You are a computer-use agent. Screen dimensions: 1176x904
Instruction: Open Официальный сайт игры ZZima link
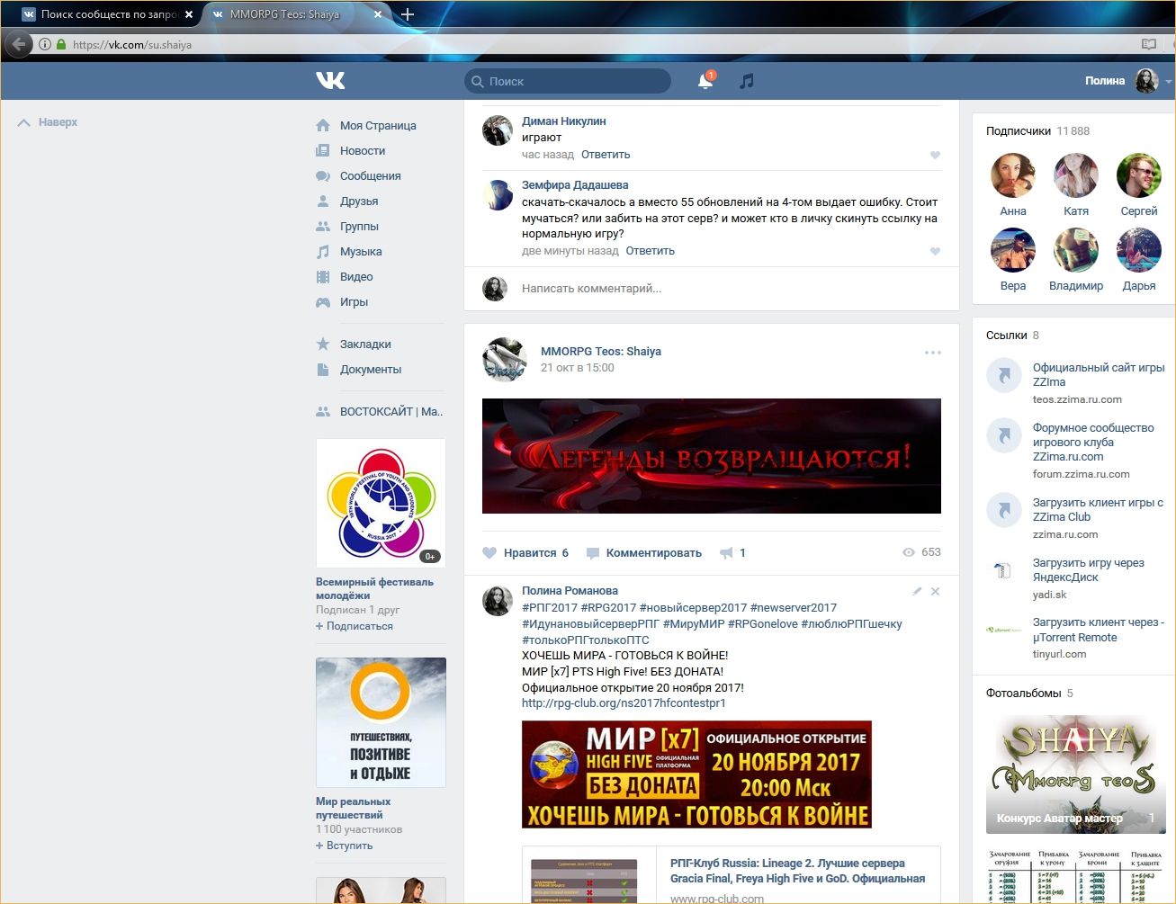click(x=1099, y=375)
